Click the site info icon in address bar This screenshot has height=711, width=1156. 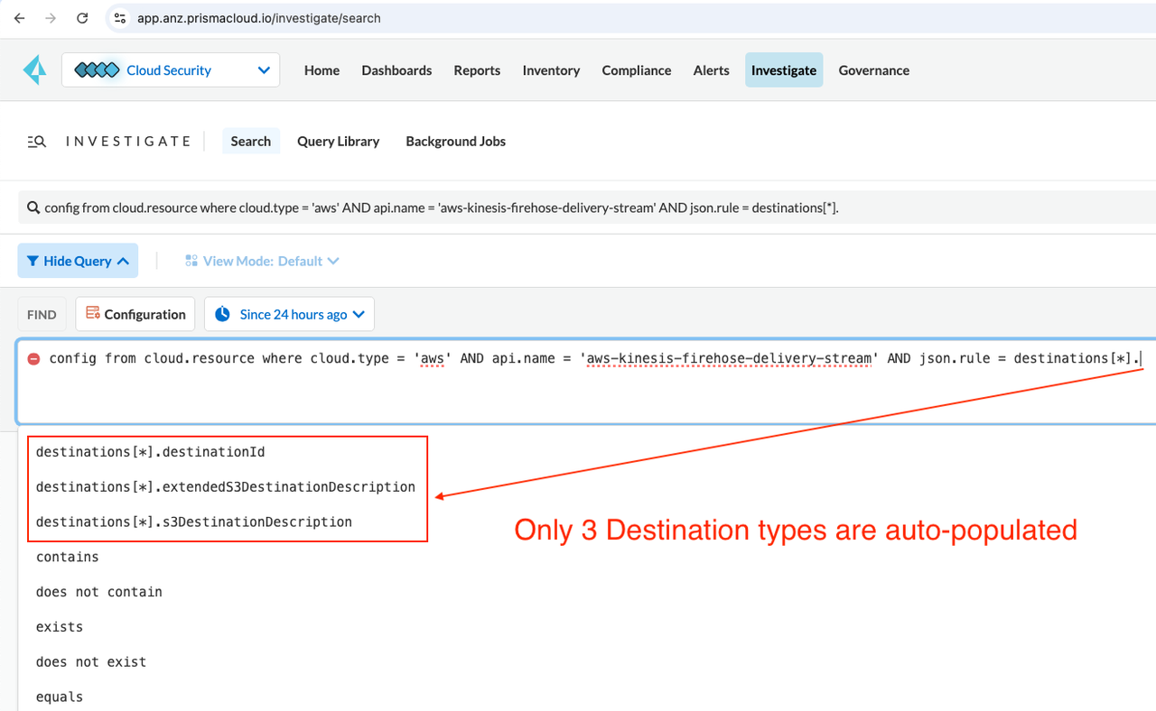[120, 18]
